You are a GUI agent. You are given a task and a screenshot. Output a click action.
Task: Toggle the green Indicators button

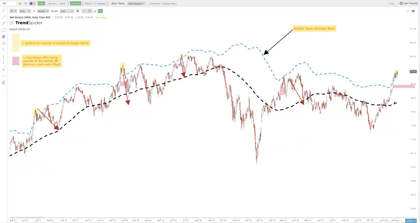75,3
